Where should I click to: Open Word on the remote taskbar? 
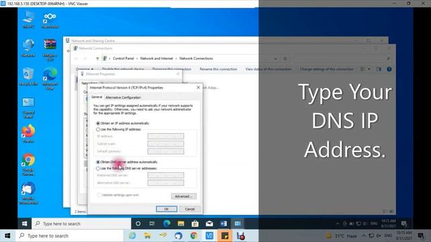click(224, 224)
